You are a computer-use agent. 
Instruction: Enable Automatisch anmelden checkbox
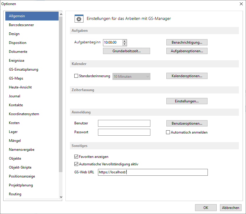pyautogui.click(x=168, y=132)
